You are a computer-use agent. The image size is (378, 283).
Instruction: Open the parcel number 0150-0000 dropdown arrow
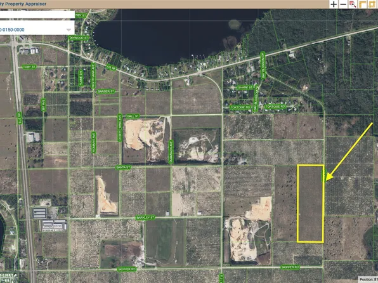click(68, 30)
